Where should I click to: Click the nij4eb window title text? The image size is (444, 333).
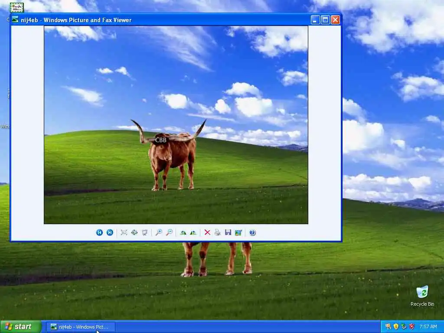point(76,20)
